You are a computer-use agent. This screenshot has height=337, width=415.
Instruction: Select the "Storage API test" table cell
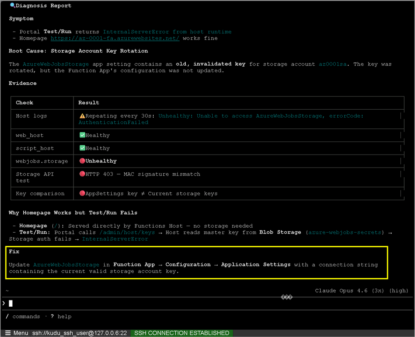pos(42,177)
